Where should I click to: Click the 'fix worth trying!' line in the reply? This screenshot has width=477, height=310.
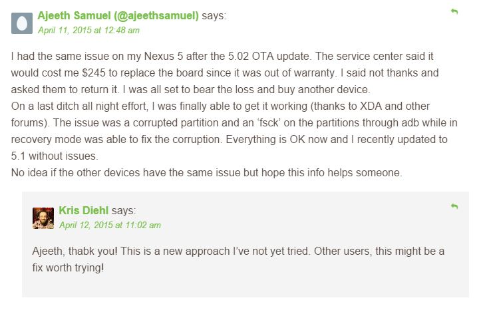coord(68,267)
